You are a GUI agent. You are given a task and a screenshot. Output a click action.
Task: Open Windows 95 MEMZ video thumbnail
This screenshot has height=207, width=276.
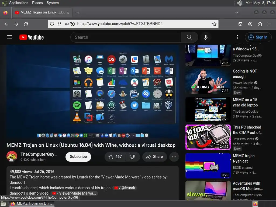(x=208, y=55)
